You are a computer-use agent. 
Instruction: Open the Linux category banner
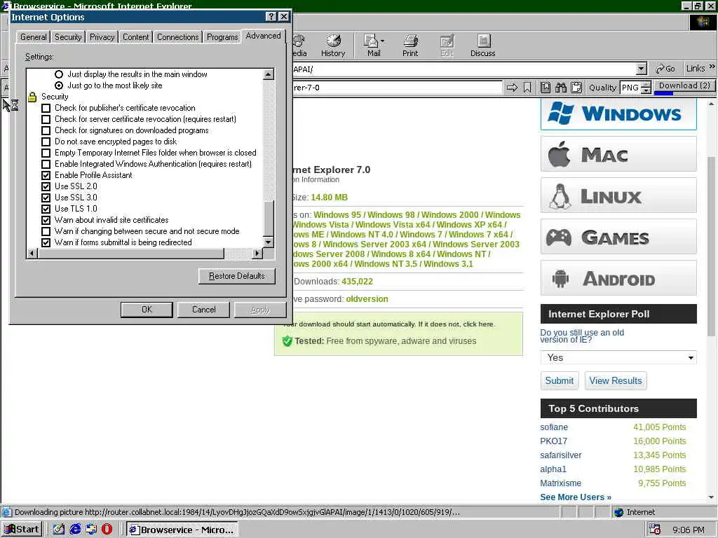point(618,196)
